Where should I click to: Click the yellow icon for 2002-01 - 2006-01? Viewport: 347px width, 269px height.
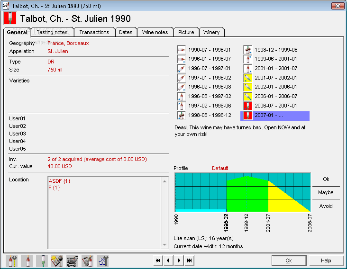[x=247, y=87]
